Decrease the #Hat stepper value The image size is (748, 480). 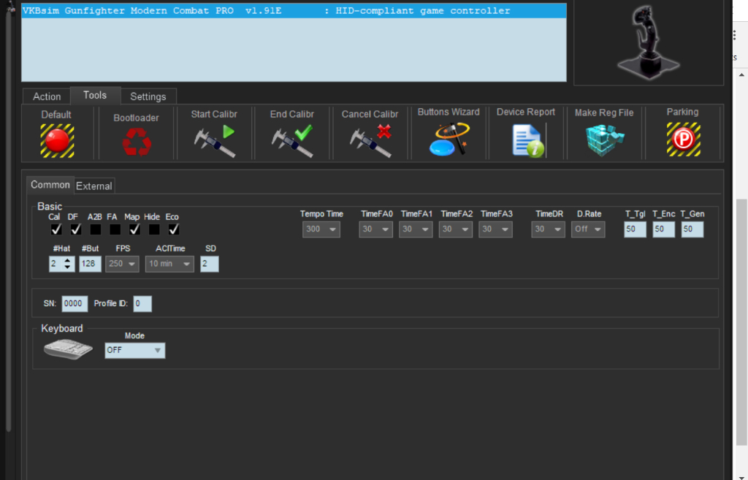(68, 267)
